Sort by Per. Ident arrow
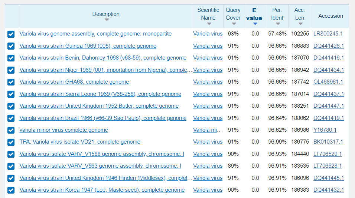 [x=277, y=24]
